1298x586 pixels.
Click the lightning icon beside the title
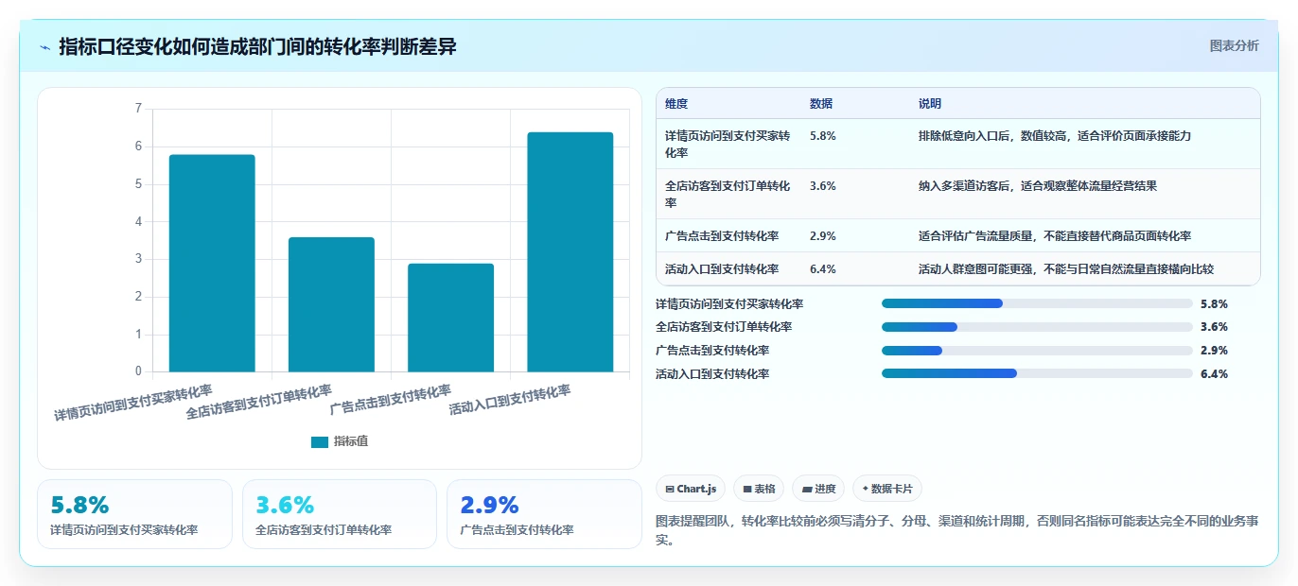(45, 47)
